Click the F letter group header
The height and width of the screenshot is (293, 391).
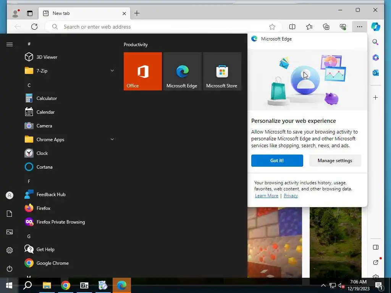(29, 181)
